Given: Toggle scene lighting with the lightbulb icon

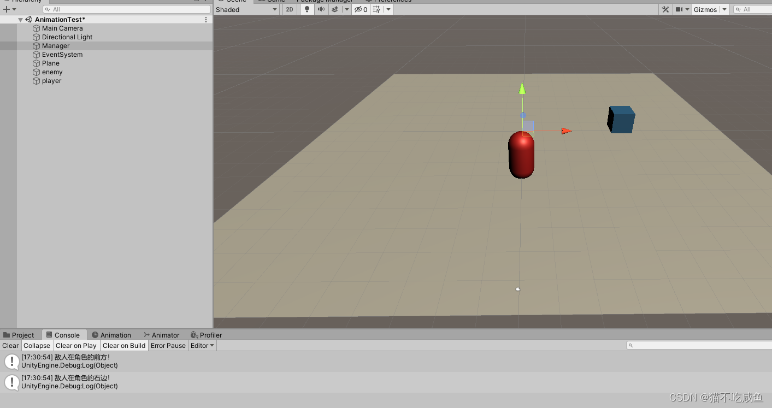Looking at the screenshot, I should tap(307, 9).
